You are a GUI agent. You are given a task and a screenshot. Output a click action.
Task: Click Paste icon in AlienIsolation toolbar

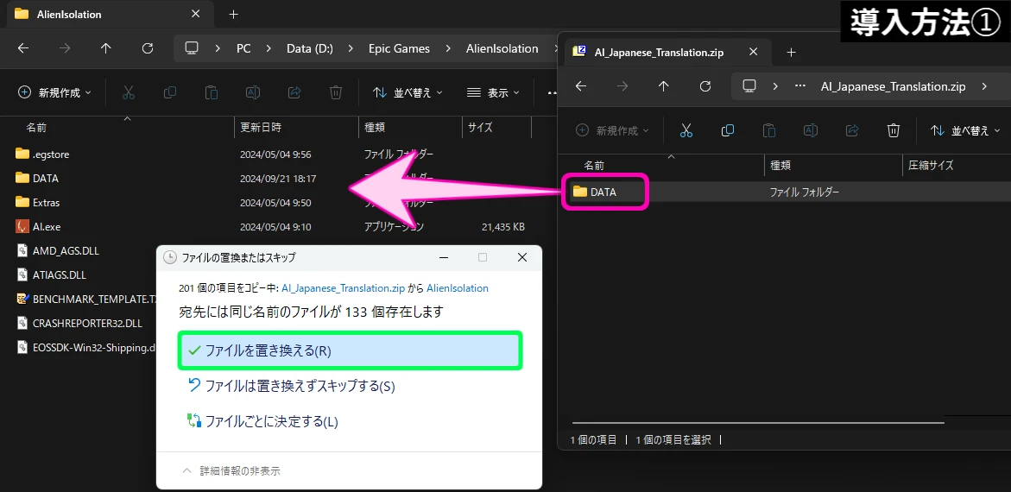pos(212,93)
